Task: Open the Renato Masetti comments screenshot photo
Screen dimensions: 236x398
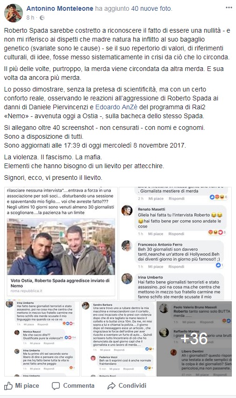Action: click(x=175, y=243)
